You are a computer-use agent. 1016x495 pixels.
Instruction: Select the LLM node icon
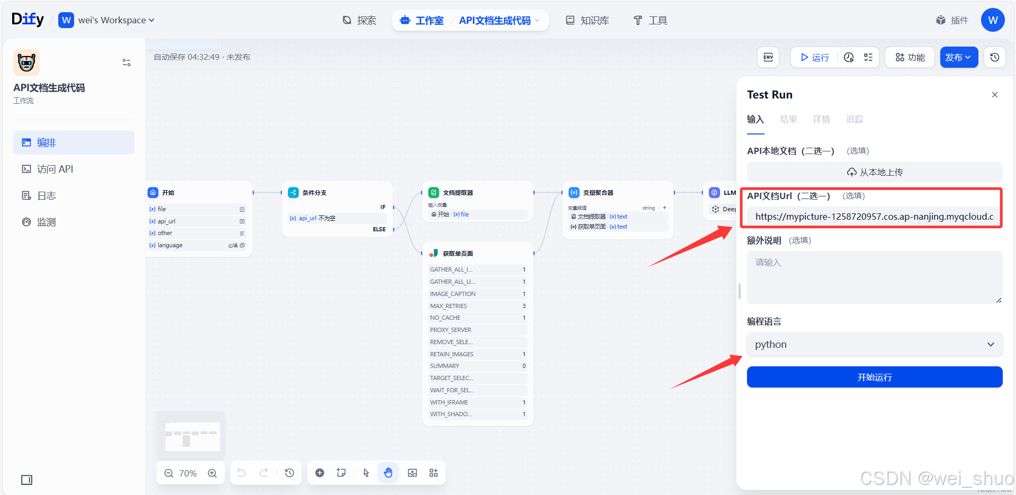[714, 193]
